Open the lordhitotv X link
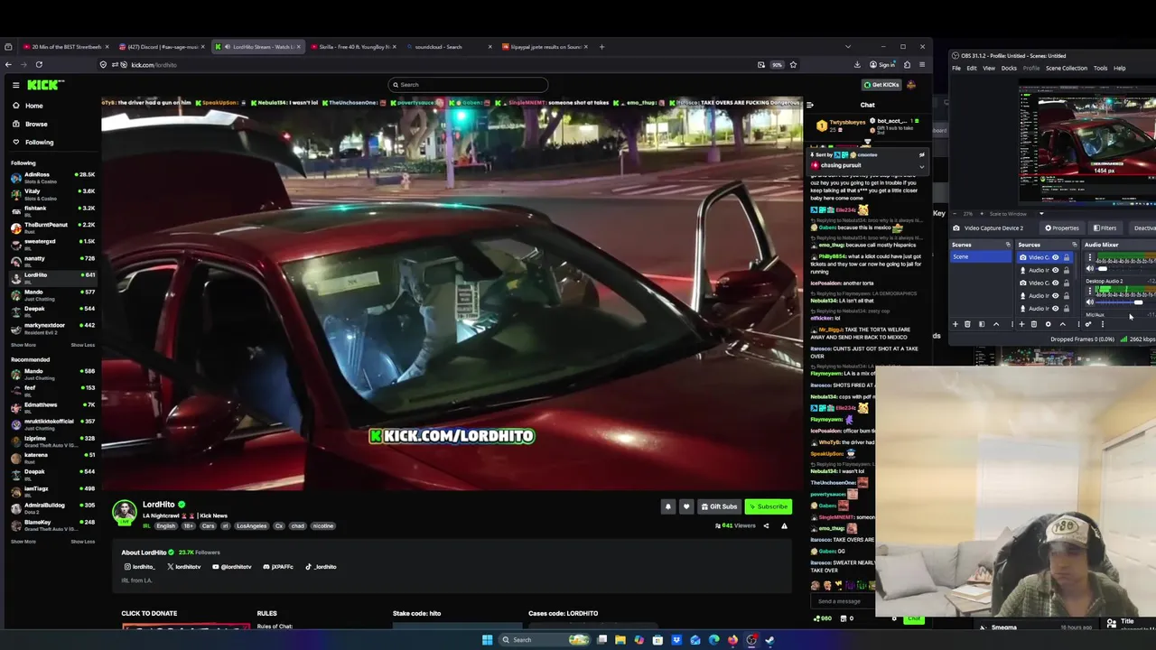The width and height of the screenshot is (1156, 650). (x=183, y=567)
